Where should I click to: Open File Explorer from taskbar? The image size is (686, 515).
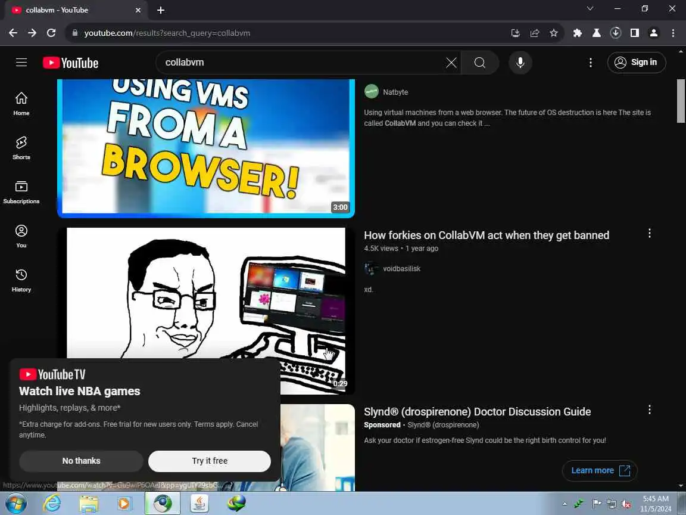(88, 504)
